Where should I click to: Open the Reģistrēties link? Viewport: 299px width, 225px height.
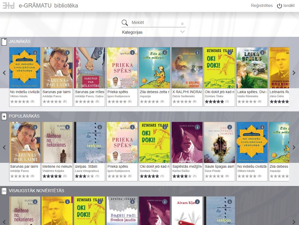click(x=262, y=5)
